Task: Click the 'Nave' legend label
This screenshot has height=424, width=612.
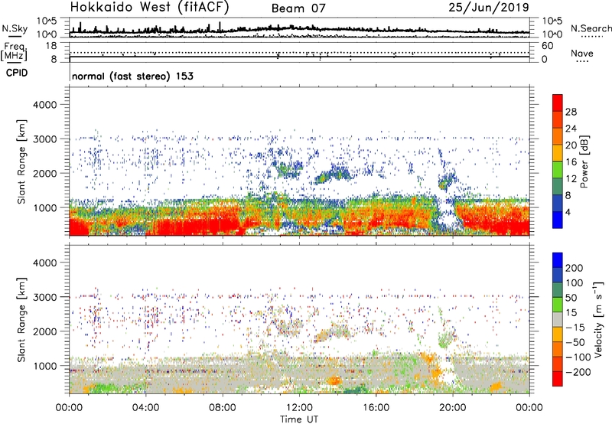Action: point(582,54)
